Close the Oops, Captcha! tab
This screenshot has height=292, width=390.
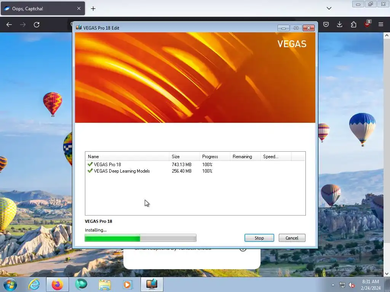(78, 8)
